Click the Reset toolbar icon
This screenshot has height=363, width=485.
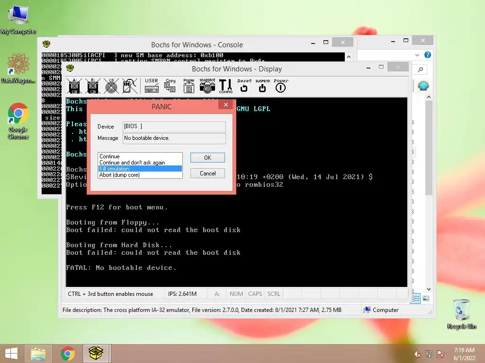click(x=244, y=86)
